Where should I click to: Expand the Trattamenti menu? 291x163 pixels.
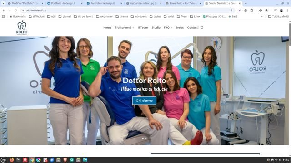(125, 28)
